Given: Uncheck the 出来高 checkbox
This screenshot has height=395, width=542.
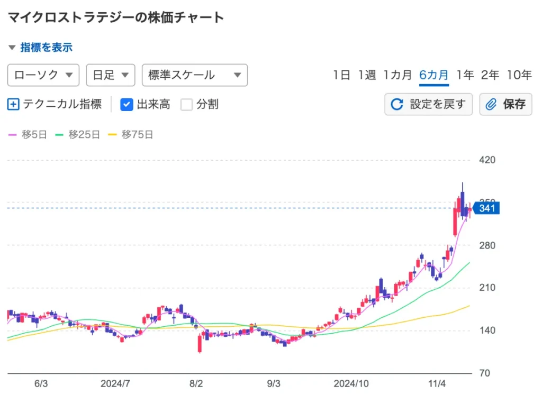Looking at the screenshot, I should click(127, 104).
